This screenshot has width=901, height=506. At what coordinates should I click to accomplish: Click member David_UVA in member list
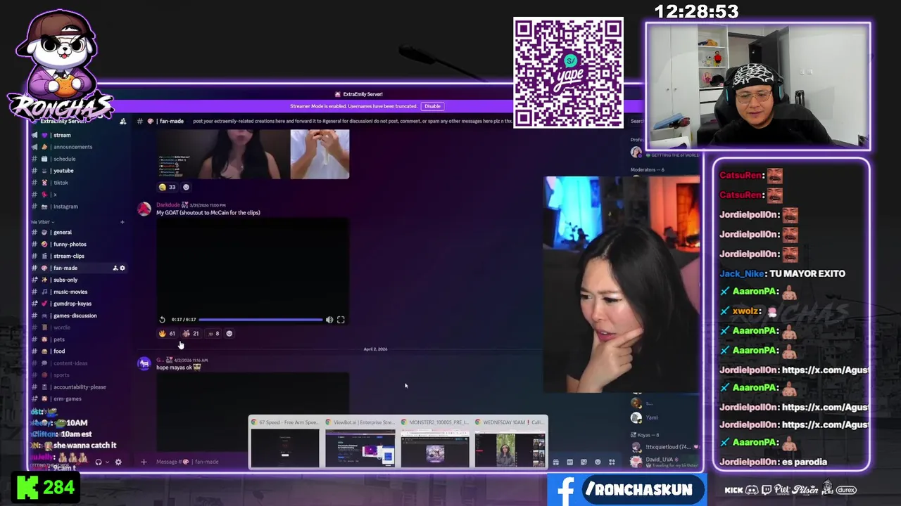[665, 461]
